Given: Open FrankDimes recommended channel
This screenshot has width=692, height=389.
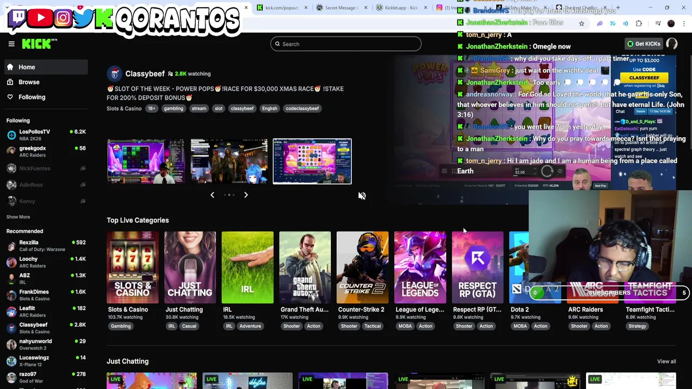Looking at the screenshot, I should pyautogui.click(x=45, y=295).
